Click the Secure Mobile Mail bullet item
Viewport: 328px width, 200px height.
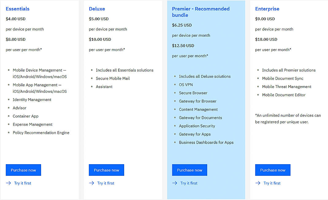coord(113,78)
